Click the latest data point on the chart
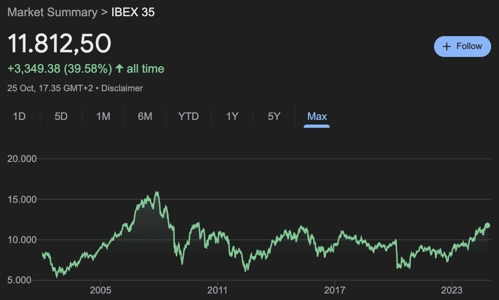 point(487,225)
